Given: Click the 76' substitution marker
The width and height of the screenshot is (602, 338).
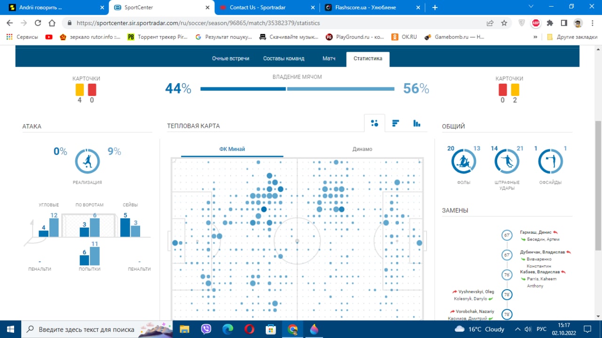Looking at the screenshot, I should click(x=507, y=275).
